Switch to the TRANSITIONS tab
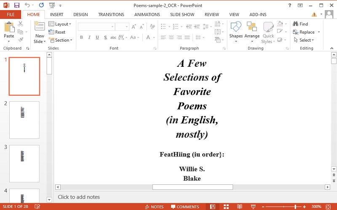The height and width of the screenshot is (210, 337). coord(111,14)
